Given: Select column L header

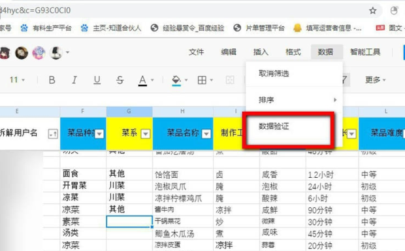Looking at the screenshot, I should click(x=381, y=111).
